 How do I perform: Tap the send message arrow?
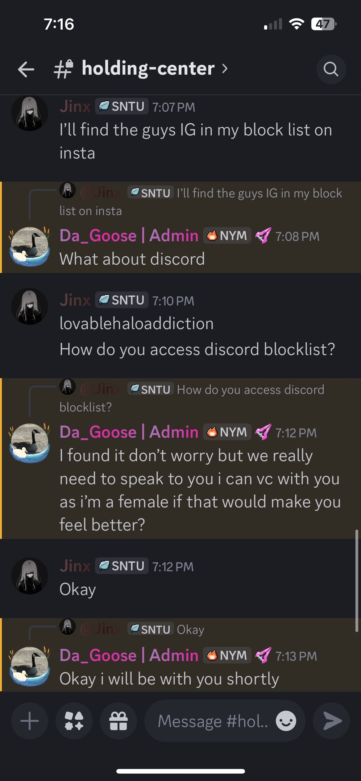point(331,721)
